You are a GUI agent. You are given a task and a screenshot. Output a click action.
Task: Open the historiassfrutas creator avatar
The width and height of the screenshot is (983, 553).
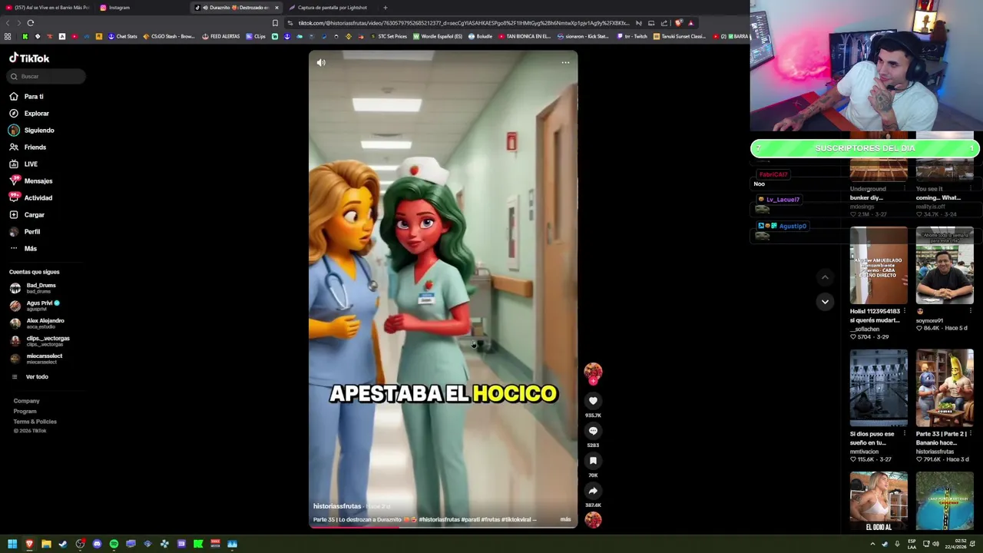click(x=593, y=373)
